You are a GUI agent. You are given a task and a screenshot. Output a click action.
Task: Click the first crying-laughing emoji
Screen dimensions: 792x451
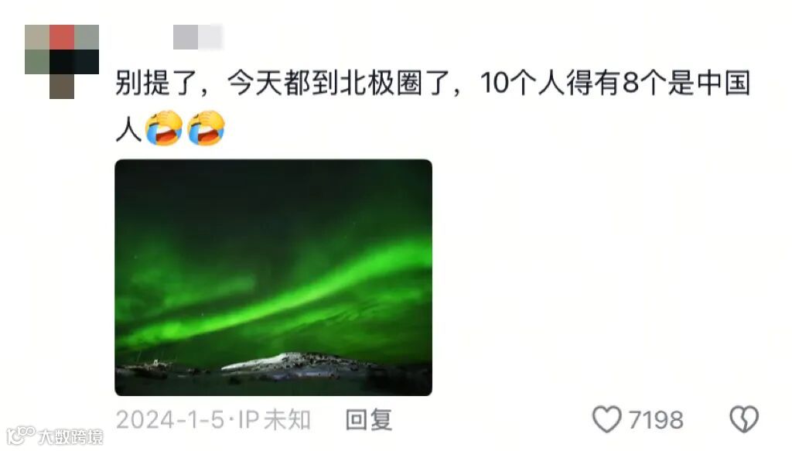click(x=164, y=128)
